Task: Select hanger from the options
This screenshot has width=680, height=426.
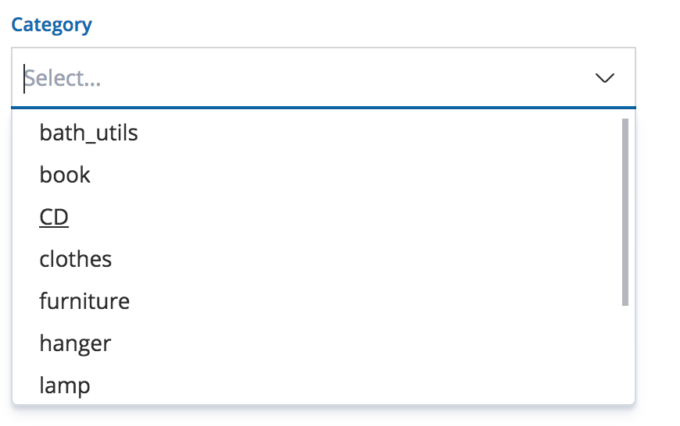Action: point(76,343)
